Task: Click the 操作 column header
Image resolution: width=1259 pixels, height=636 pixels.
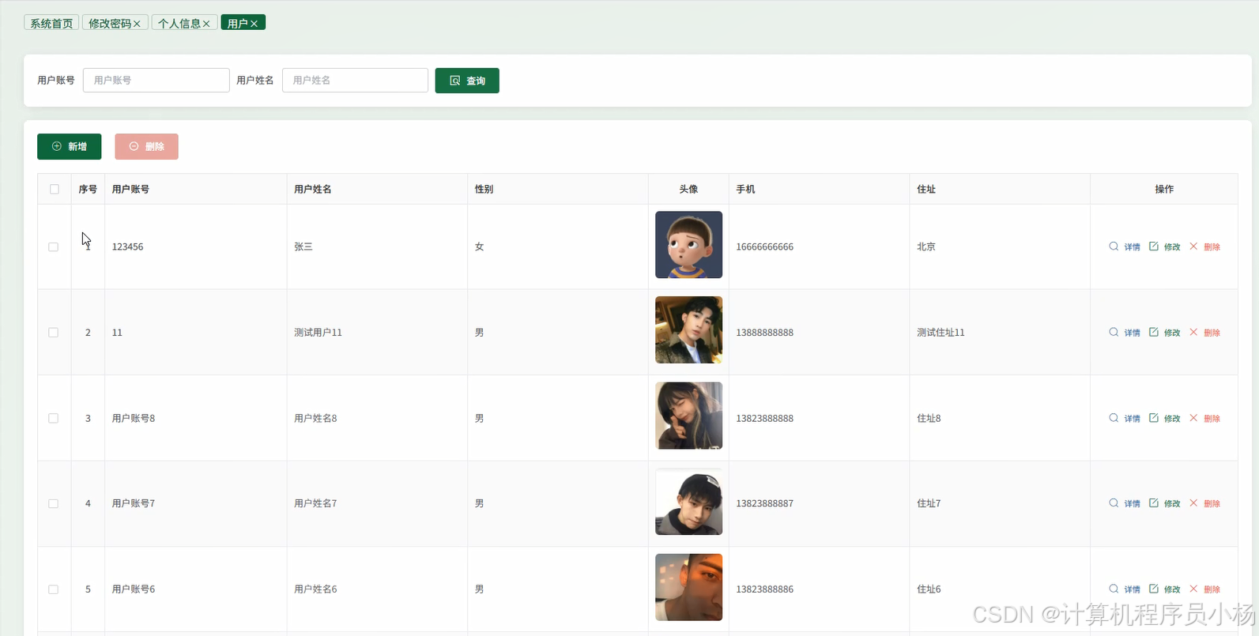Action: click(1164, 189)
